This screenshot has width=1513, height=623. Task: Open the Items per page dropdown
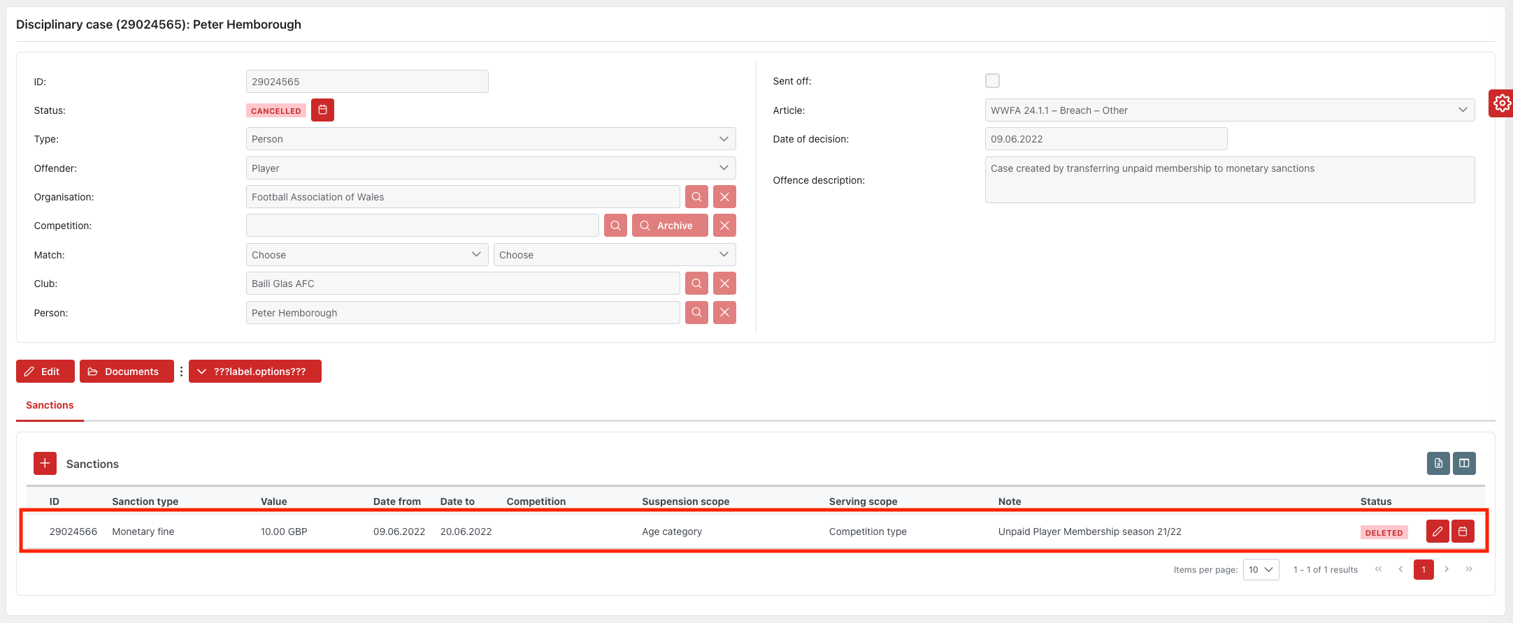point(1261,570)
